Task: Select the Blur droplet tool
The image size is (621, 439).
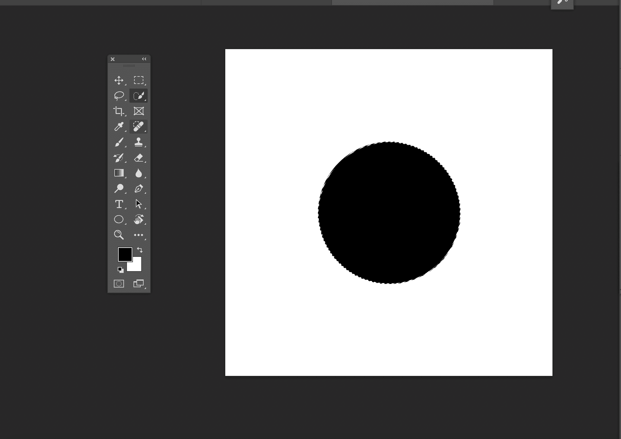Action: click(139, 173)
